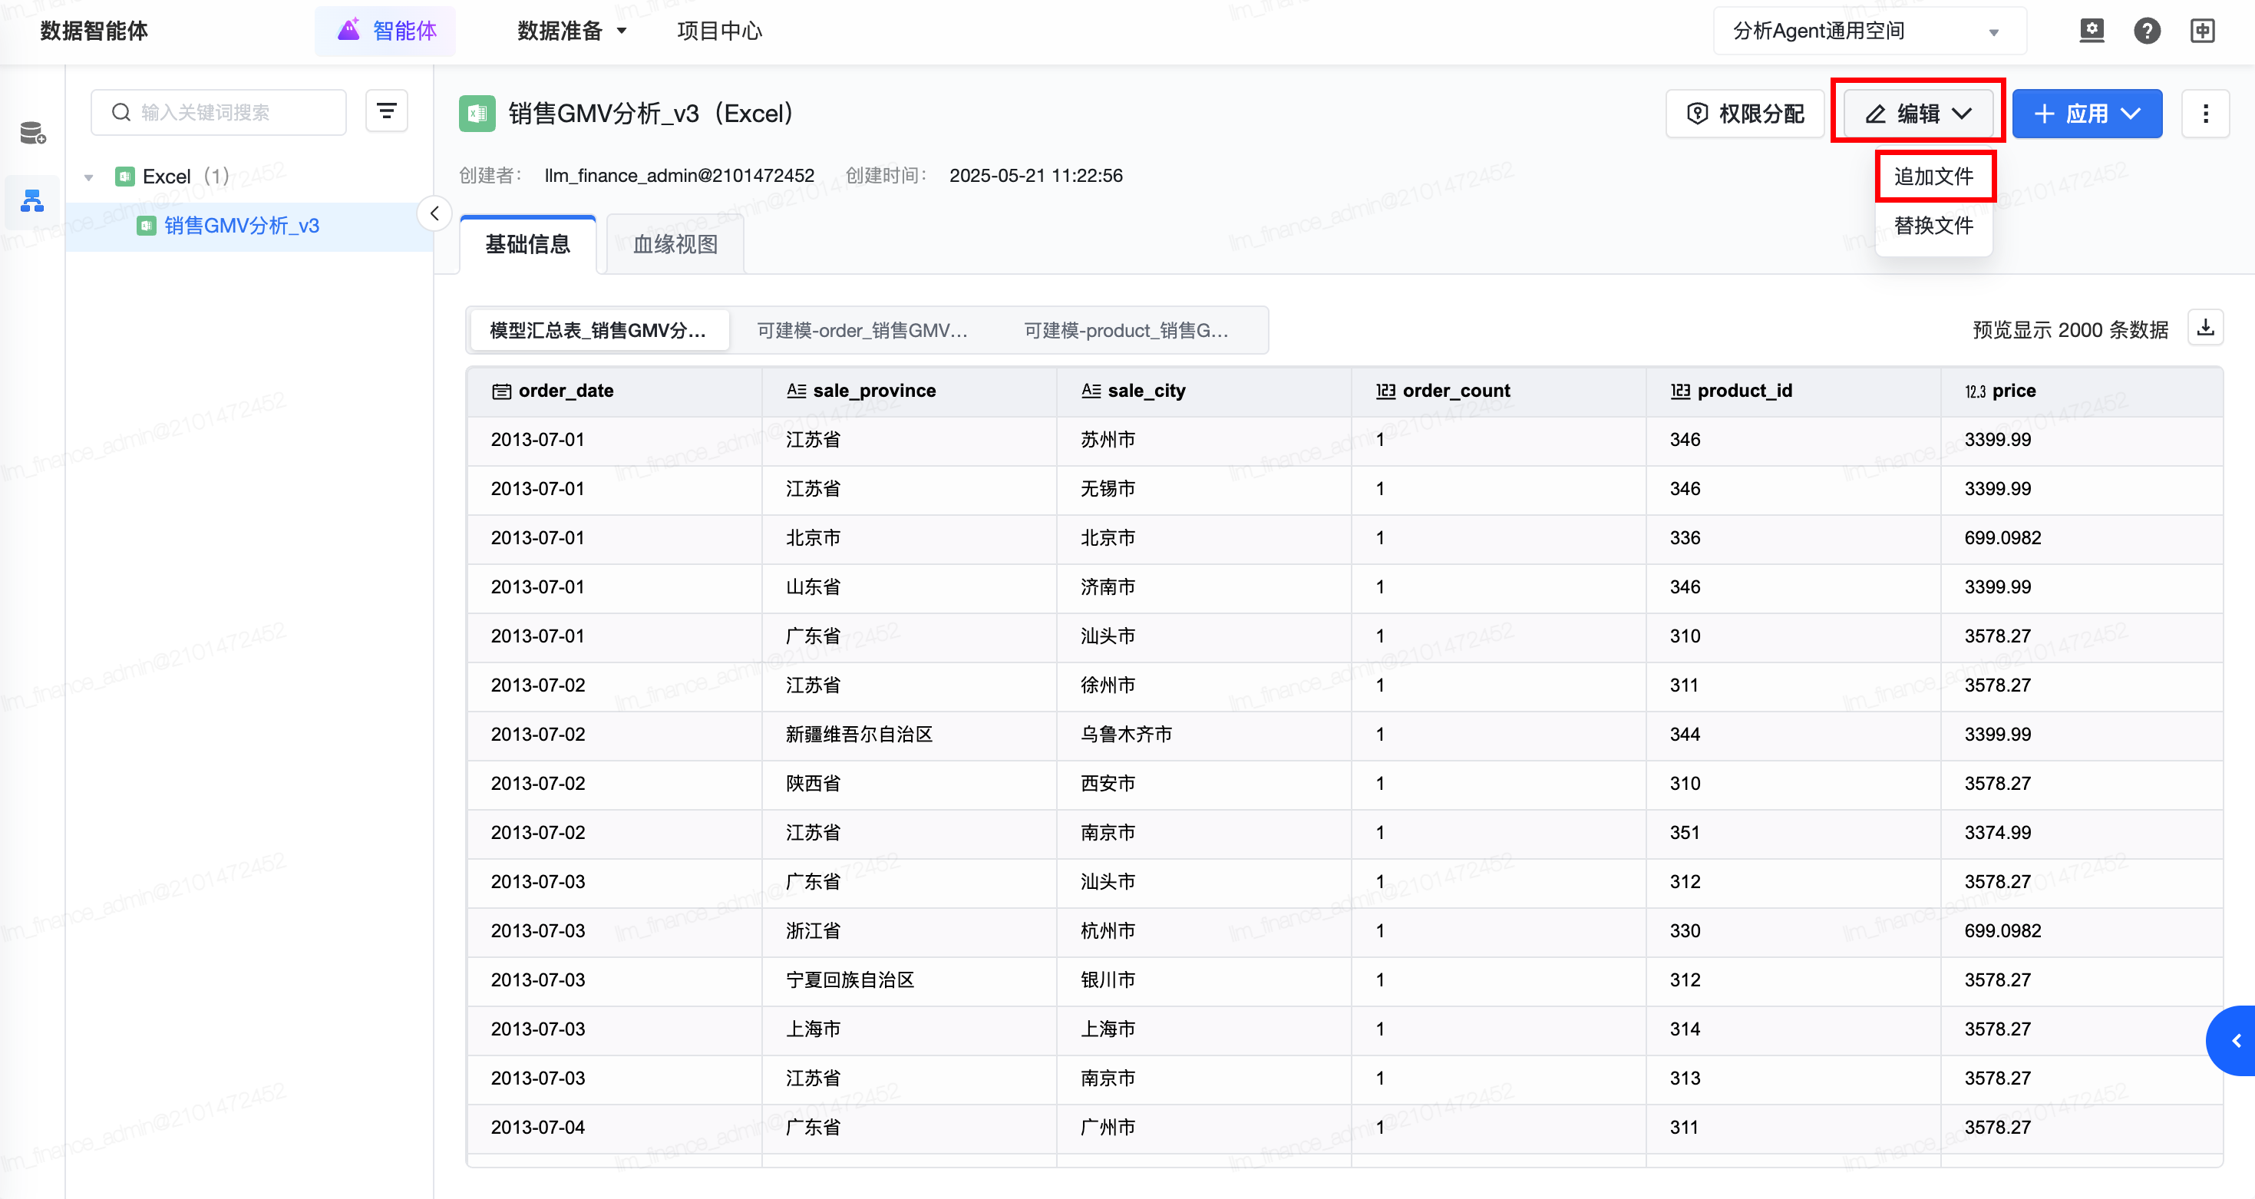Image resolution: width=2255 pixels, height=1199 pixels.
Task: Click the 广州市 city cell
Action: pyautogui.click(x=1203, y=1128)
